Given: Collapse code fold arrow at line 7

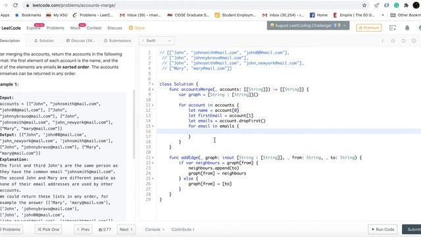Looking at the screenshot, I should (x=153, y=84).
